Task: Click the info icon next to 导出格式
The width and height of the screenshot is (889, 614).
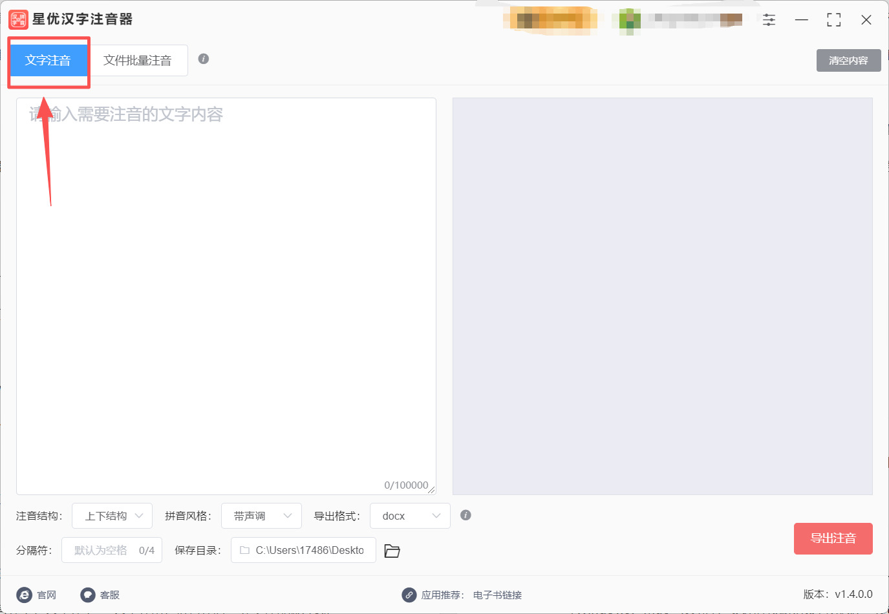Action: point(466,515)
